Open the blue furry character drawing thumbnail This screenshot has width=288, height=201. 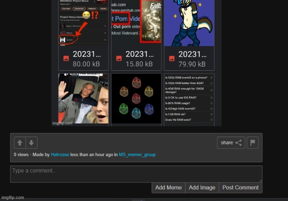point(189,23)
